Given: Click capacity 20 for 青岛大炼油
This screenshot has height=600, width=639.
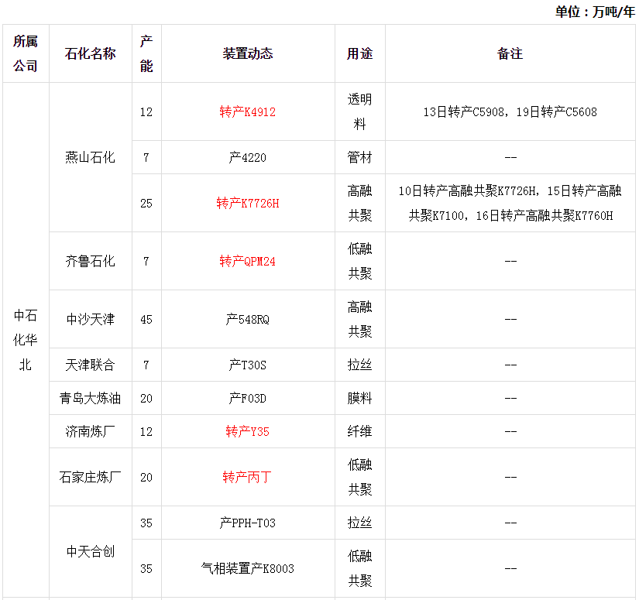Looking at the screenshot, I should point(146,398).
